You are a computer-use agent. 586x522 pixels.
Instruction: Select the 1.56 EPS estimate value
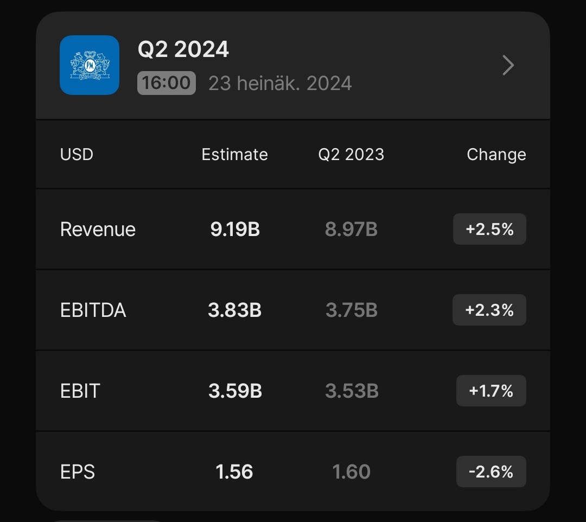(234, 472)
